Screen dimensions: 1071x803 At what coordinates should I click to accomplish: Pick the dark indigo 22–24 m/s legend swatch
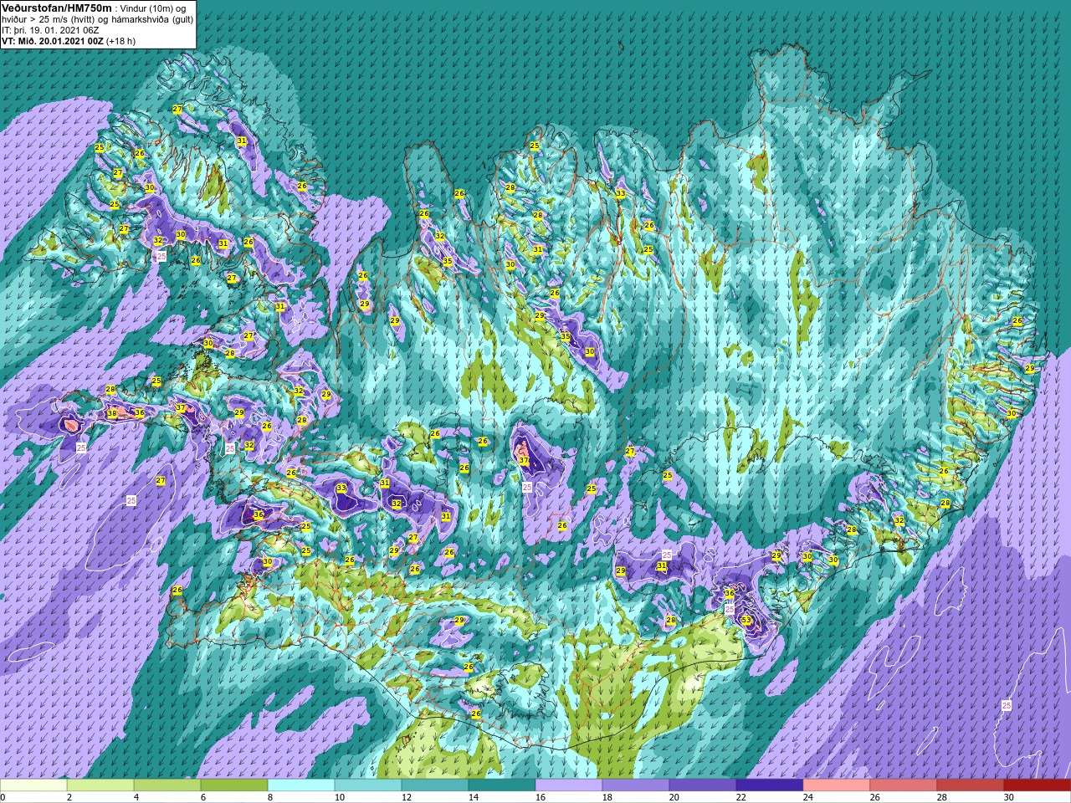point(770,785)
